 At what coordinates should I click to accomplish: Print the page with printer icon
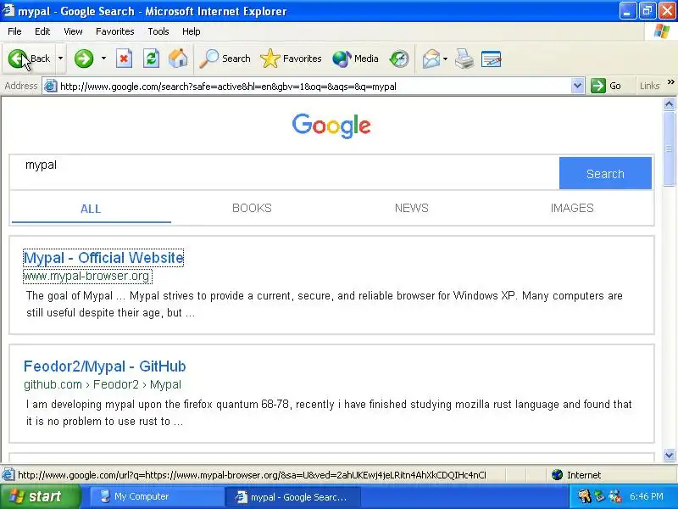pyautogui.click(x=464, y=59)
